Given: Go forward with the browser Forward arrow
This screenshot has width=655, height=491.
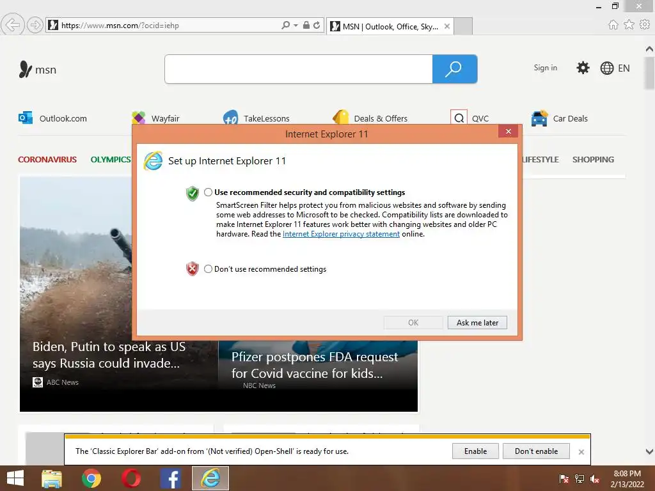Looking at the screenshot, I should [x=35, y=25].
